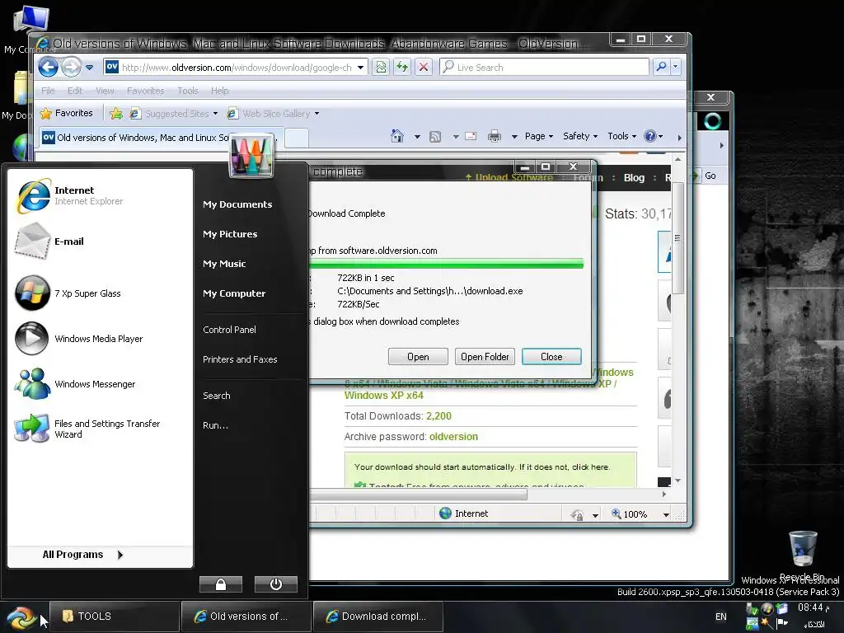Viewport: 844px width, 633px height.
Task: Click the IE Back navigation arrow
Action: 49,68
